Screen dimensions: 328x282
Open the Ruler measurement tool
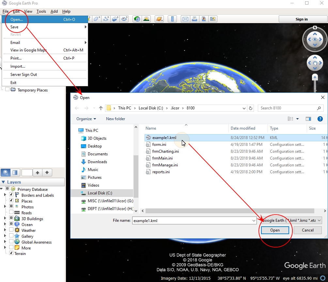[x=172, y=19]
